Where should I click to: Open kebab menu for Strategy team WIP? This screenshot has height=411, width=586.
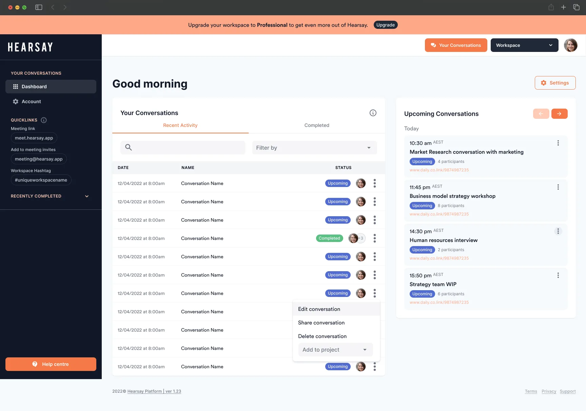558,275
